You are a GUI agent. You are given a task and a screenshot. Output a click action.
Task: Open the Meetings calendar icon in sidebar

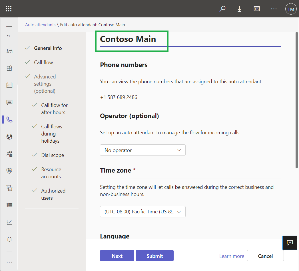(x=9, y=85)
